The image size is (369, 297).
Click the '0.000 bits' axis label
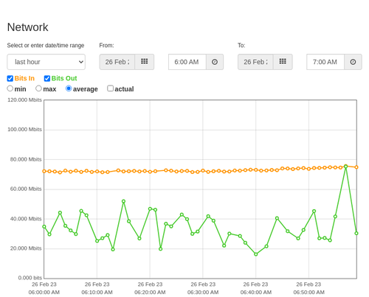(30, 278)
